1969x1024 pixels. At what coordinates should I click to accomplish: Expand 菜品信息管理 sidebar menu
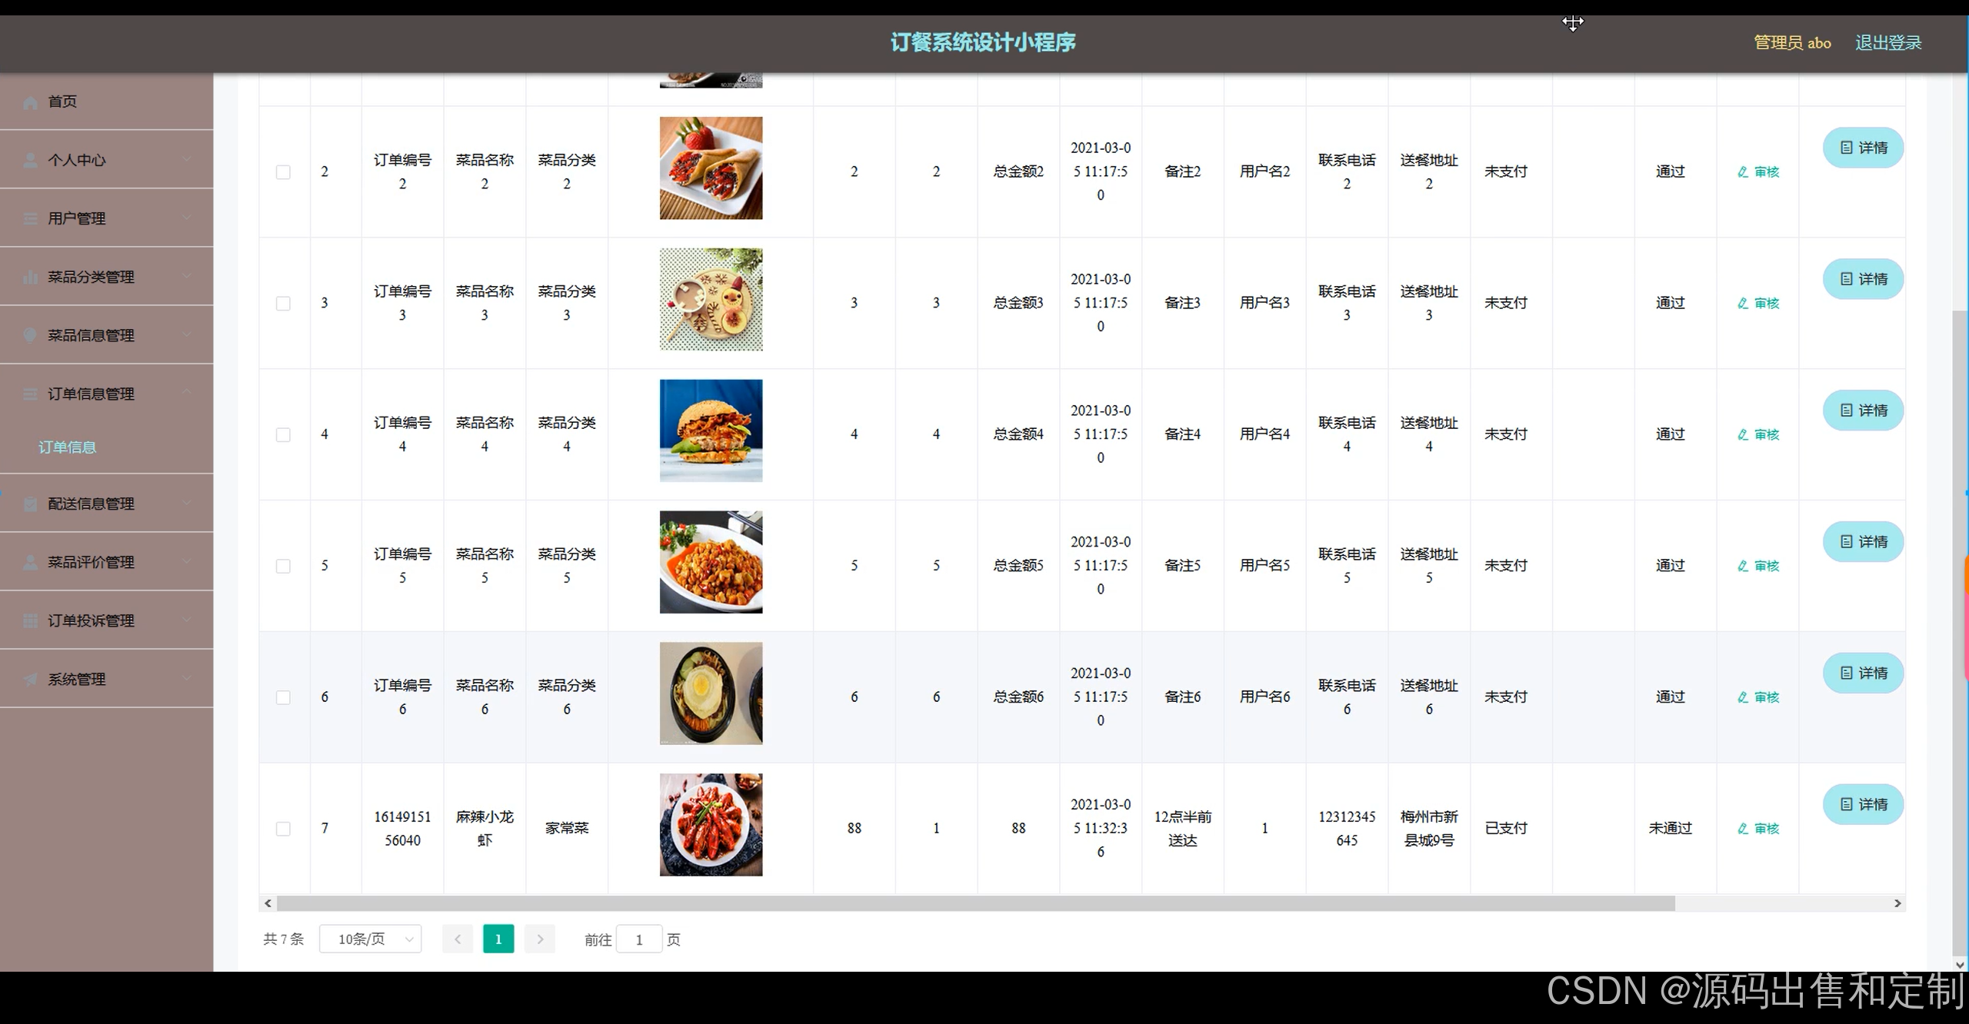click(x=106, y=335)
